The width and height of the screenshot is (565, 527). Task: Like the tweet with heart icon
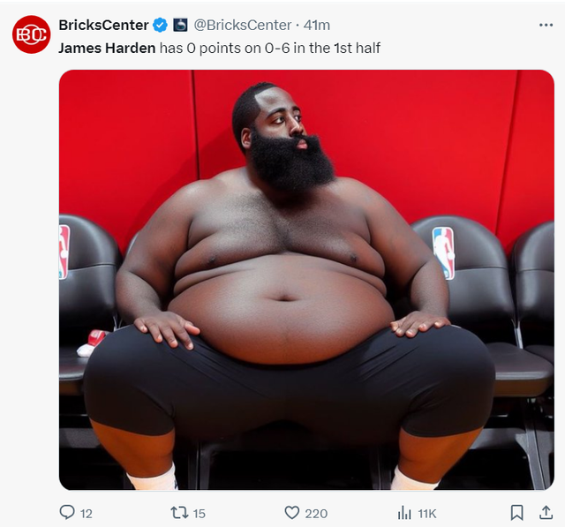pyautogui.click(x=292, y=513)
